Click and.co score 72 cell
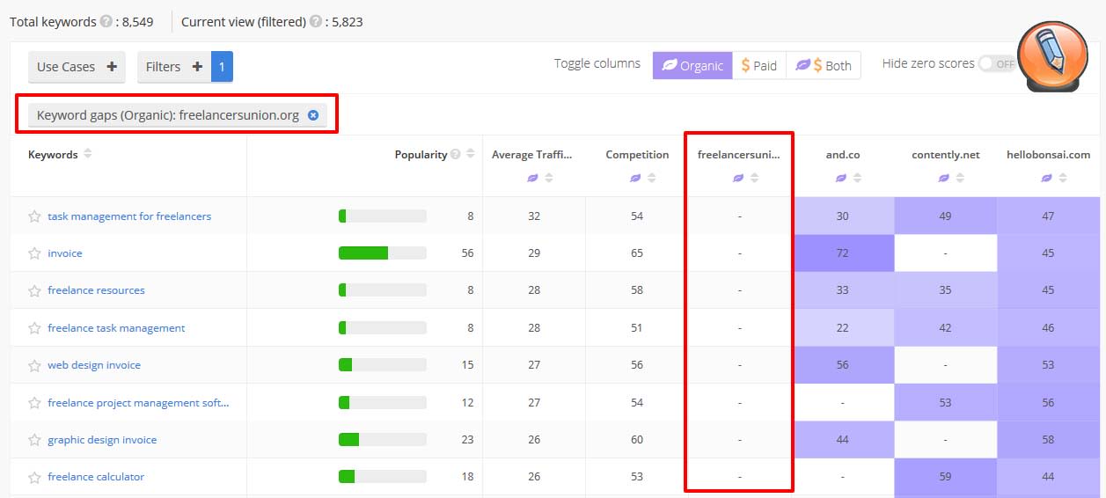 843,253
